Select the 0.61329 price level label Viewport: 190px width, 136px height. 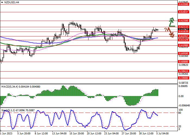click(x=183, y=40)
